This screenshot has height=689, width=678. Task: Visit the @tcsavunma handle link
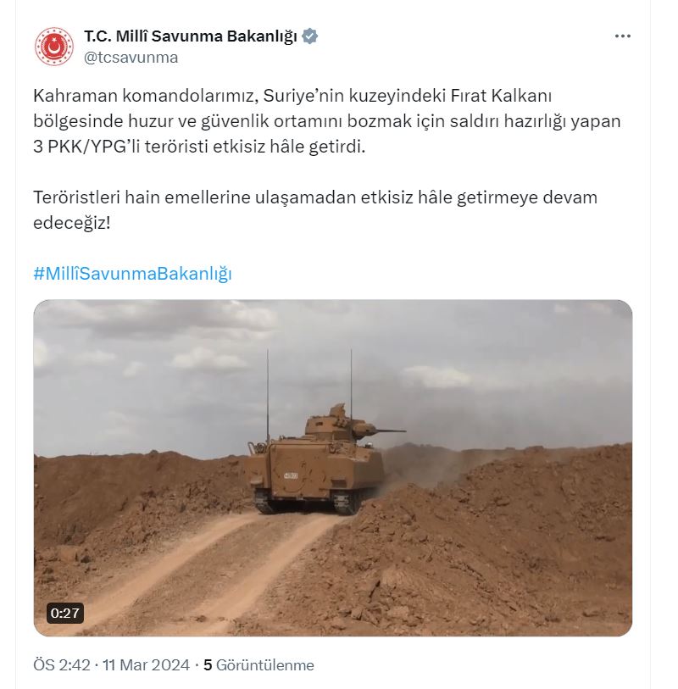(x=131, y=58)
